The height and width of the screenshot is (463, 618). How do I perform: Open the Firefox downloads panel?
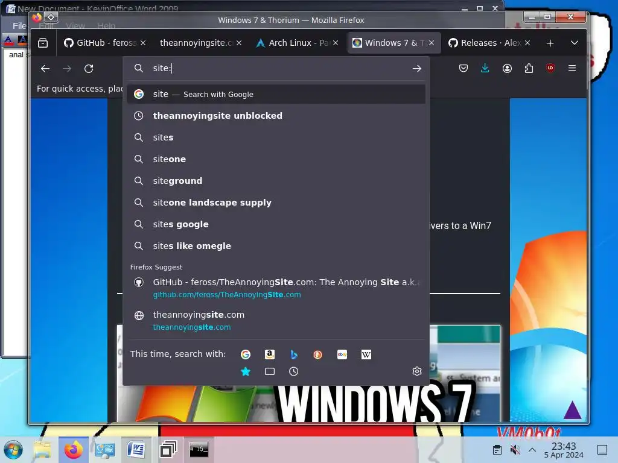(485, 68)
